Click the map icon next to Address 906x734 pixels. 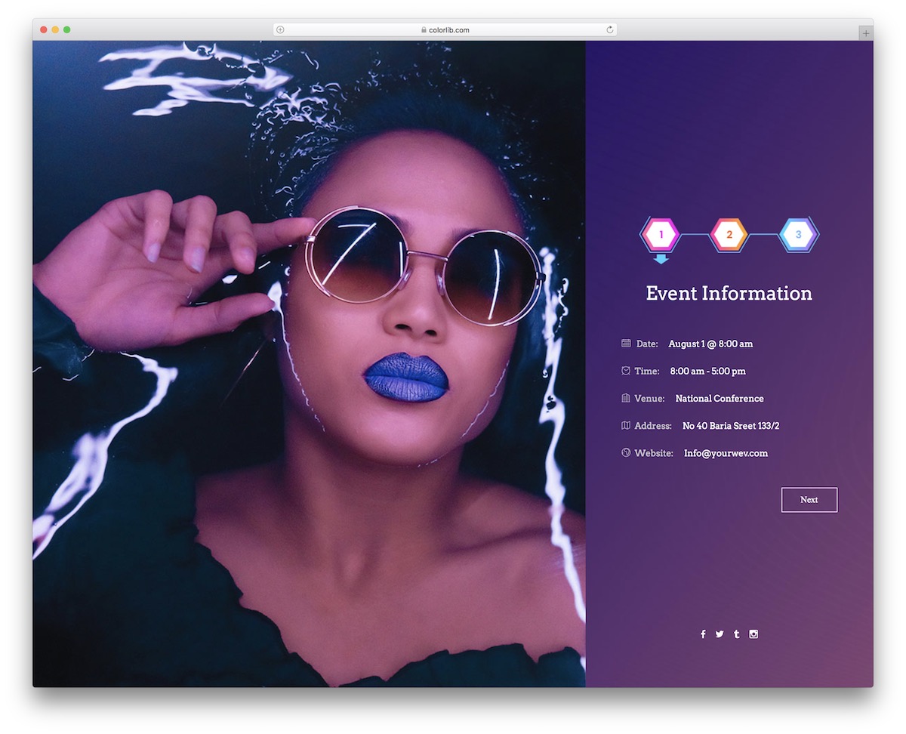[626, 425]
